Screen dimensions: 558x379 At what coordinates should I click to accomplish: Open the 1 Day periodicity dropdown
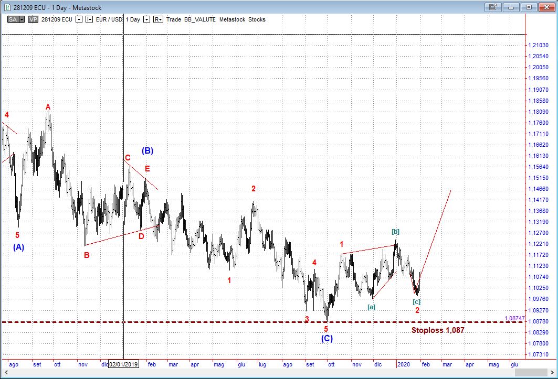(146, 19)
